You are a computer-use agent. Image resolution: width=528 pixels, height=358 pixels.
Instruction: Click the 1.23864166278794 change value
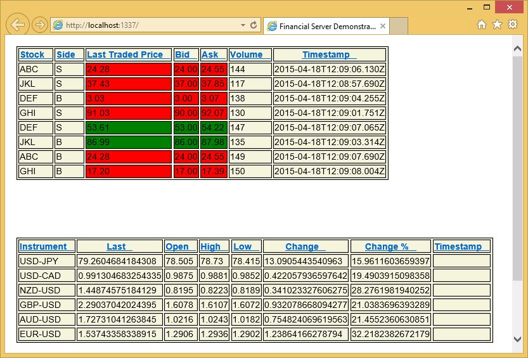click(x=306, y=334)
